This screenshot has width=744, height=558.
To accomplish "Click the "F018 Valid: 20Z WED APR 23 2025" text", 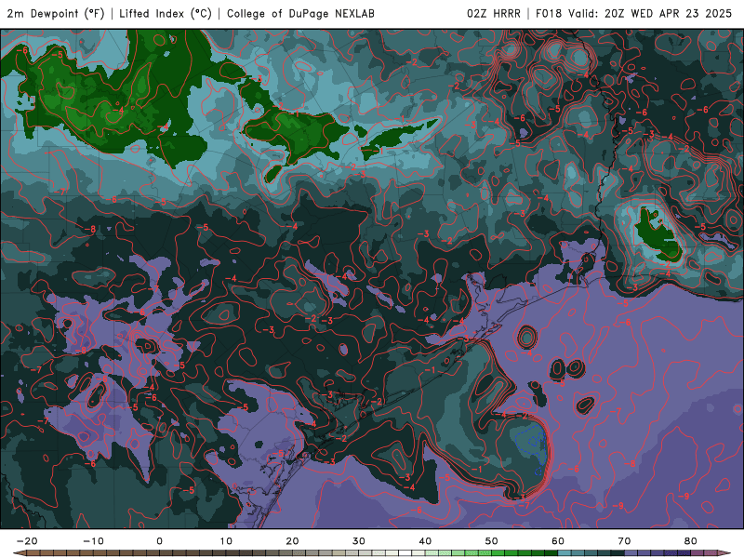I will point(633,14).
